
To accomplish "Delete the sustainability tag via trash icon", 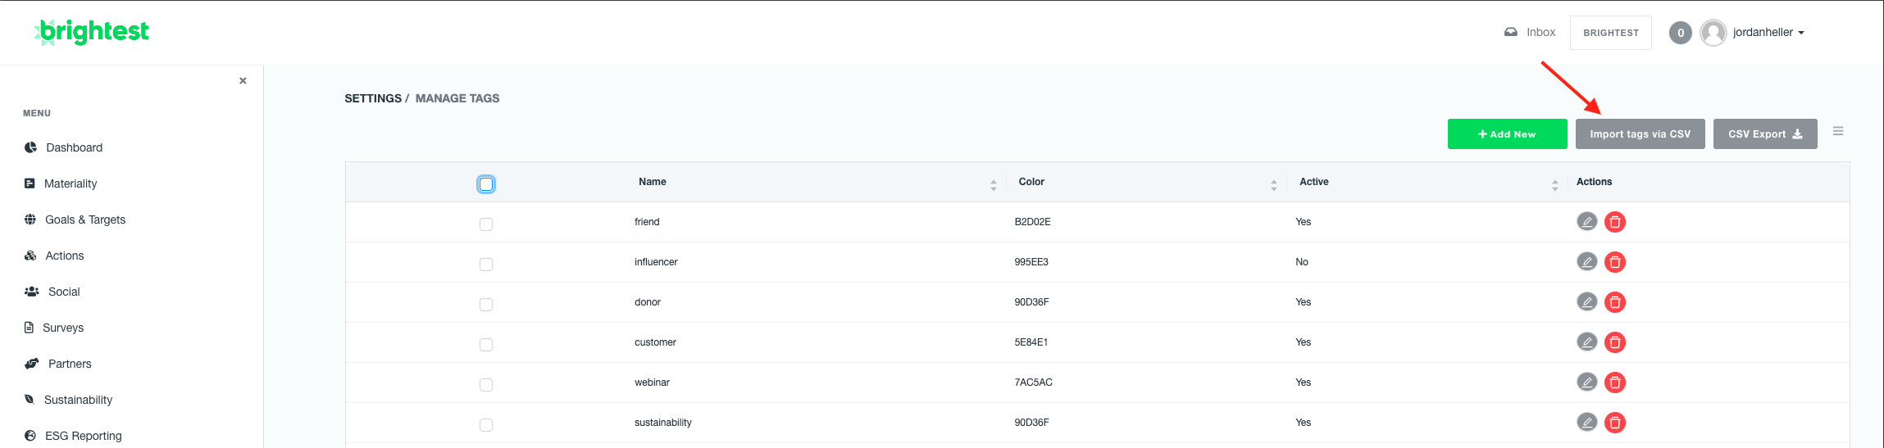I will pyautogui.click(x=1614, y=423).
